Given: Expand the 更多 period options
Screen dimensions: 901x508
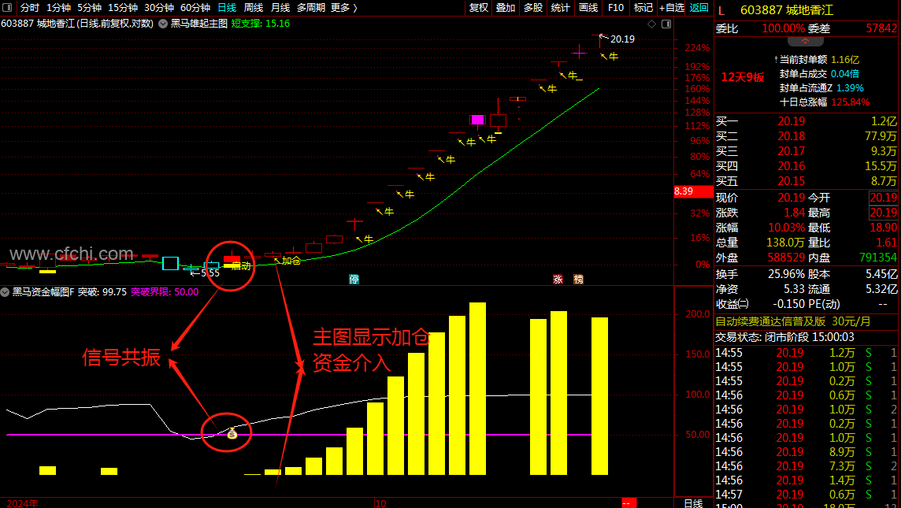Looking at the screenshot, I should [344, 7].
